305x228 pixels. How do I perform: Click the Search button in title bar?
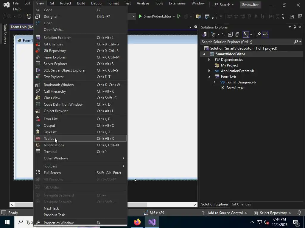(224, 5)
